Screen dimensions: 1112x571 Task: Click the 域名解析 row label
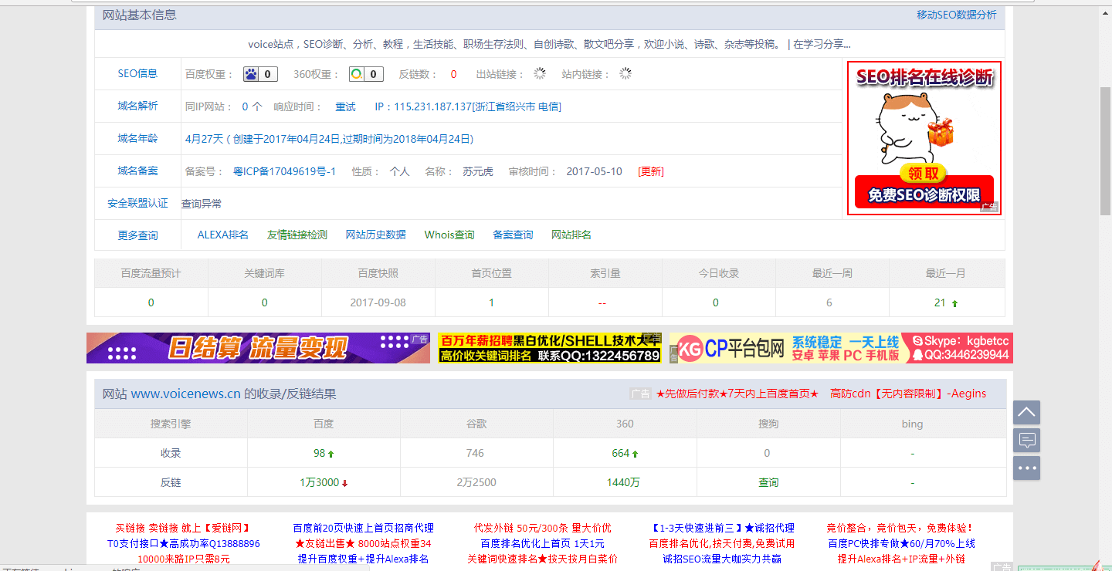click(x=137, y=106)
